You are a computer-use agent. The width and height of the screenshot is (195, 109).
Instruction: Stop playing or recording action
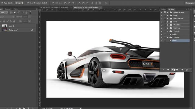pos(163,70)
